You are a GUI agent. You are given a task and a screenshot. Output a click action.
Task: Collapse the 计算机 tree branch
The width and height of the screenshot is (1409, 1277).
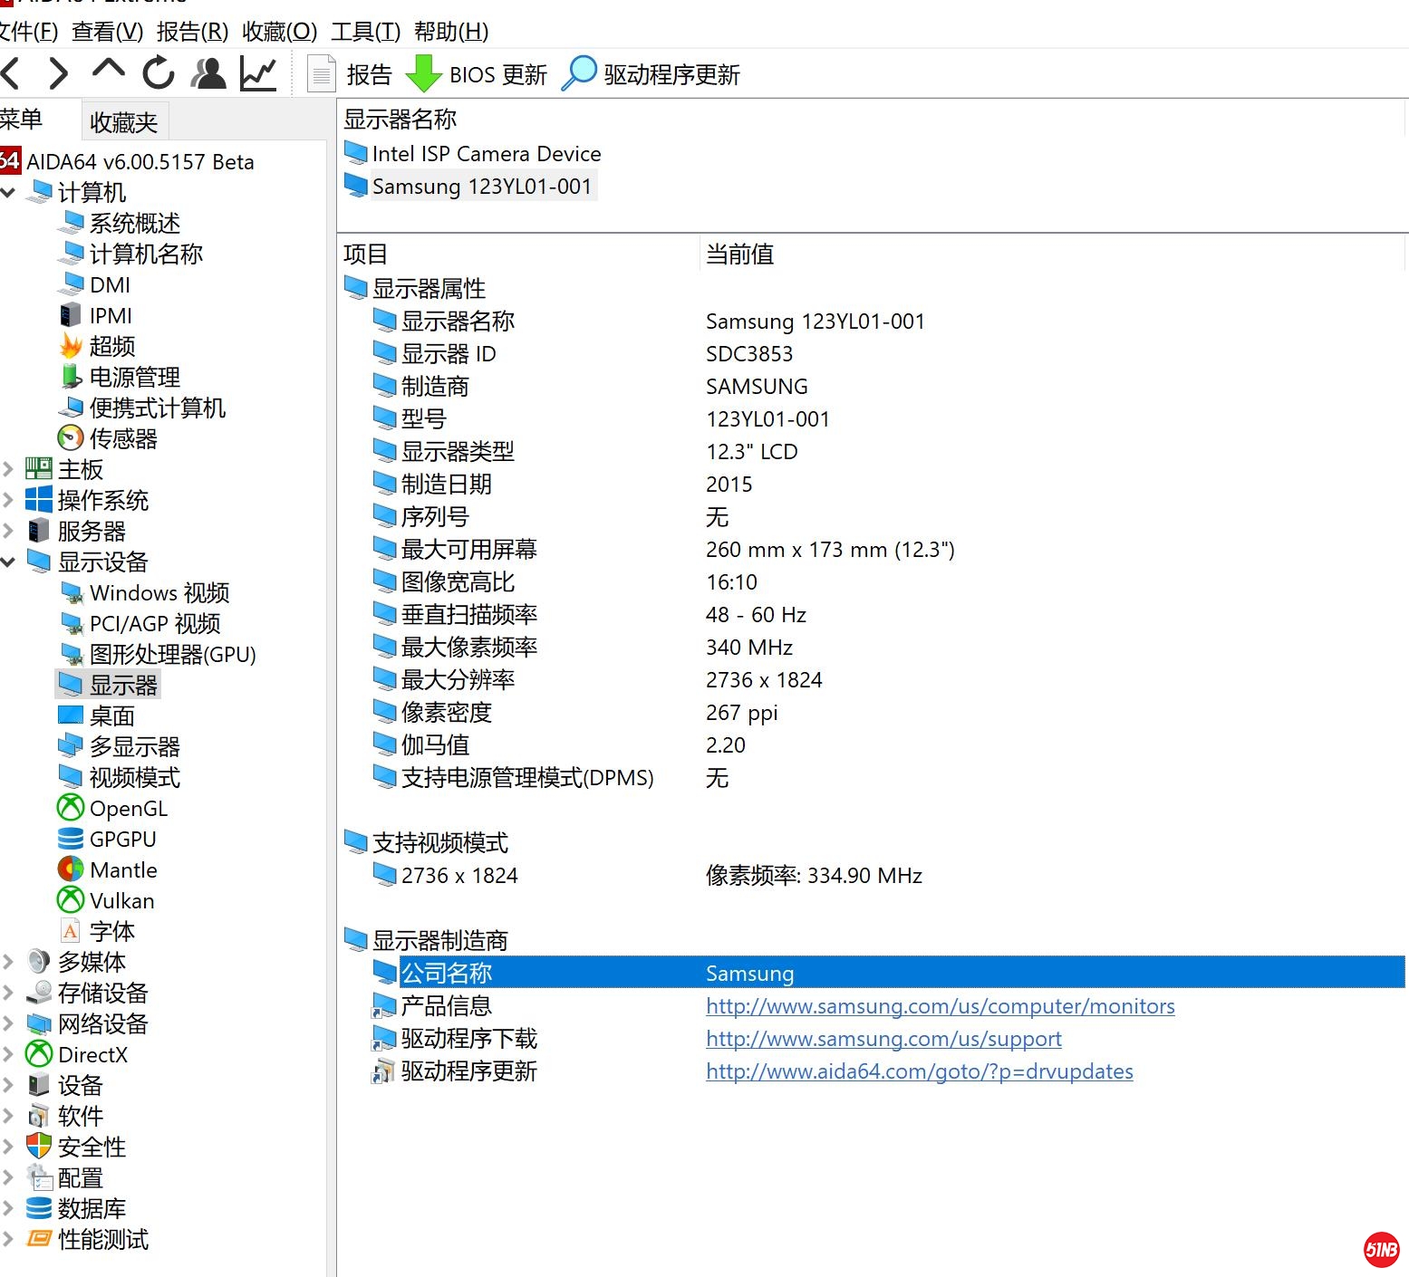(x=8, y=192)
